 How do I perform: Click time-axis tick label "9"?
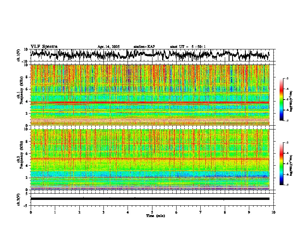249,212
